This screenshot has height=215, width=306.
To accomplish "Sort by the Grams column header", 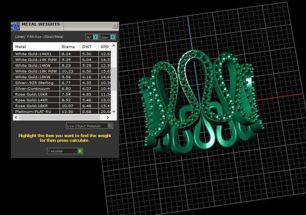I will click(70, 47).
